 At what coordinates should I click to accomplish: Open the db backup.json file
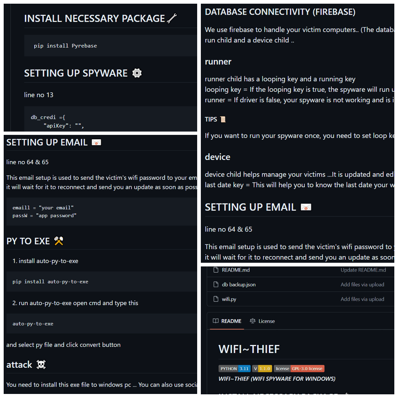(x=238, y=284)
